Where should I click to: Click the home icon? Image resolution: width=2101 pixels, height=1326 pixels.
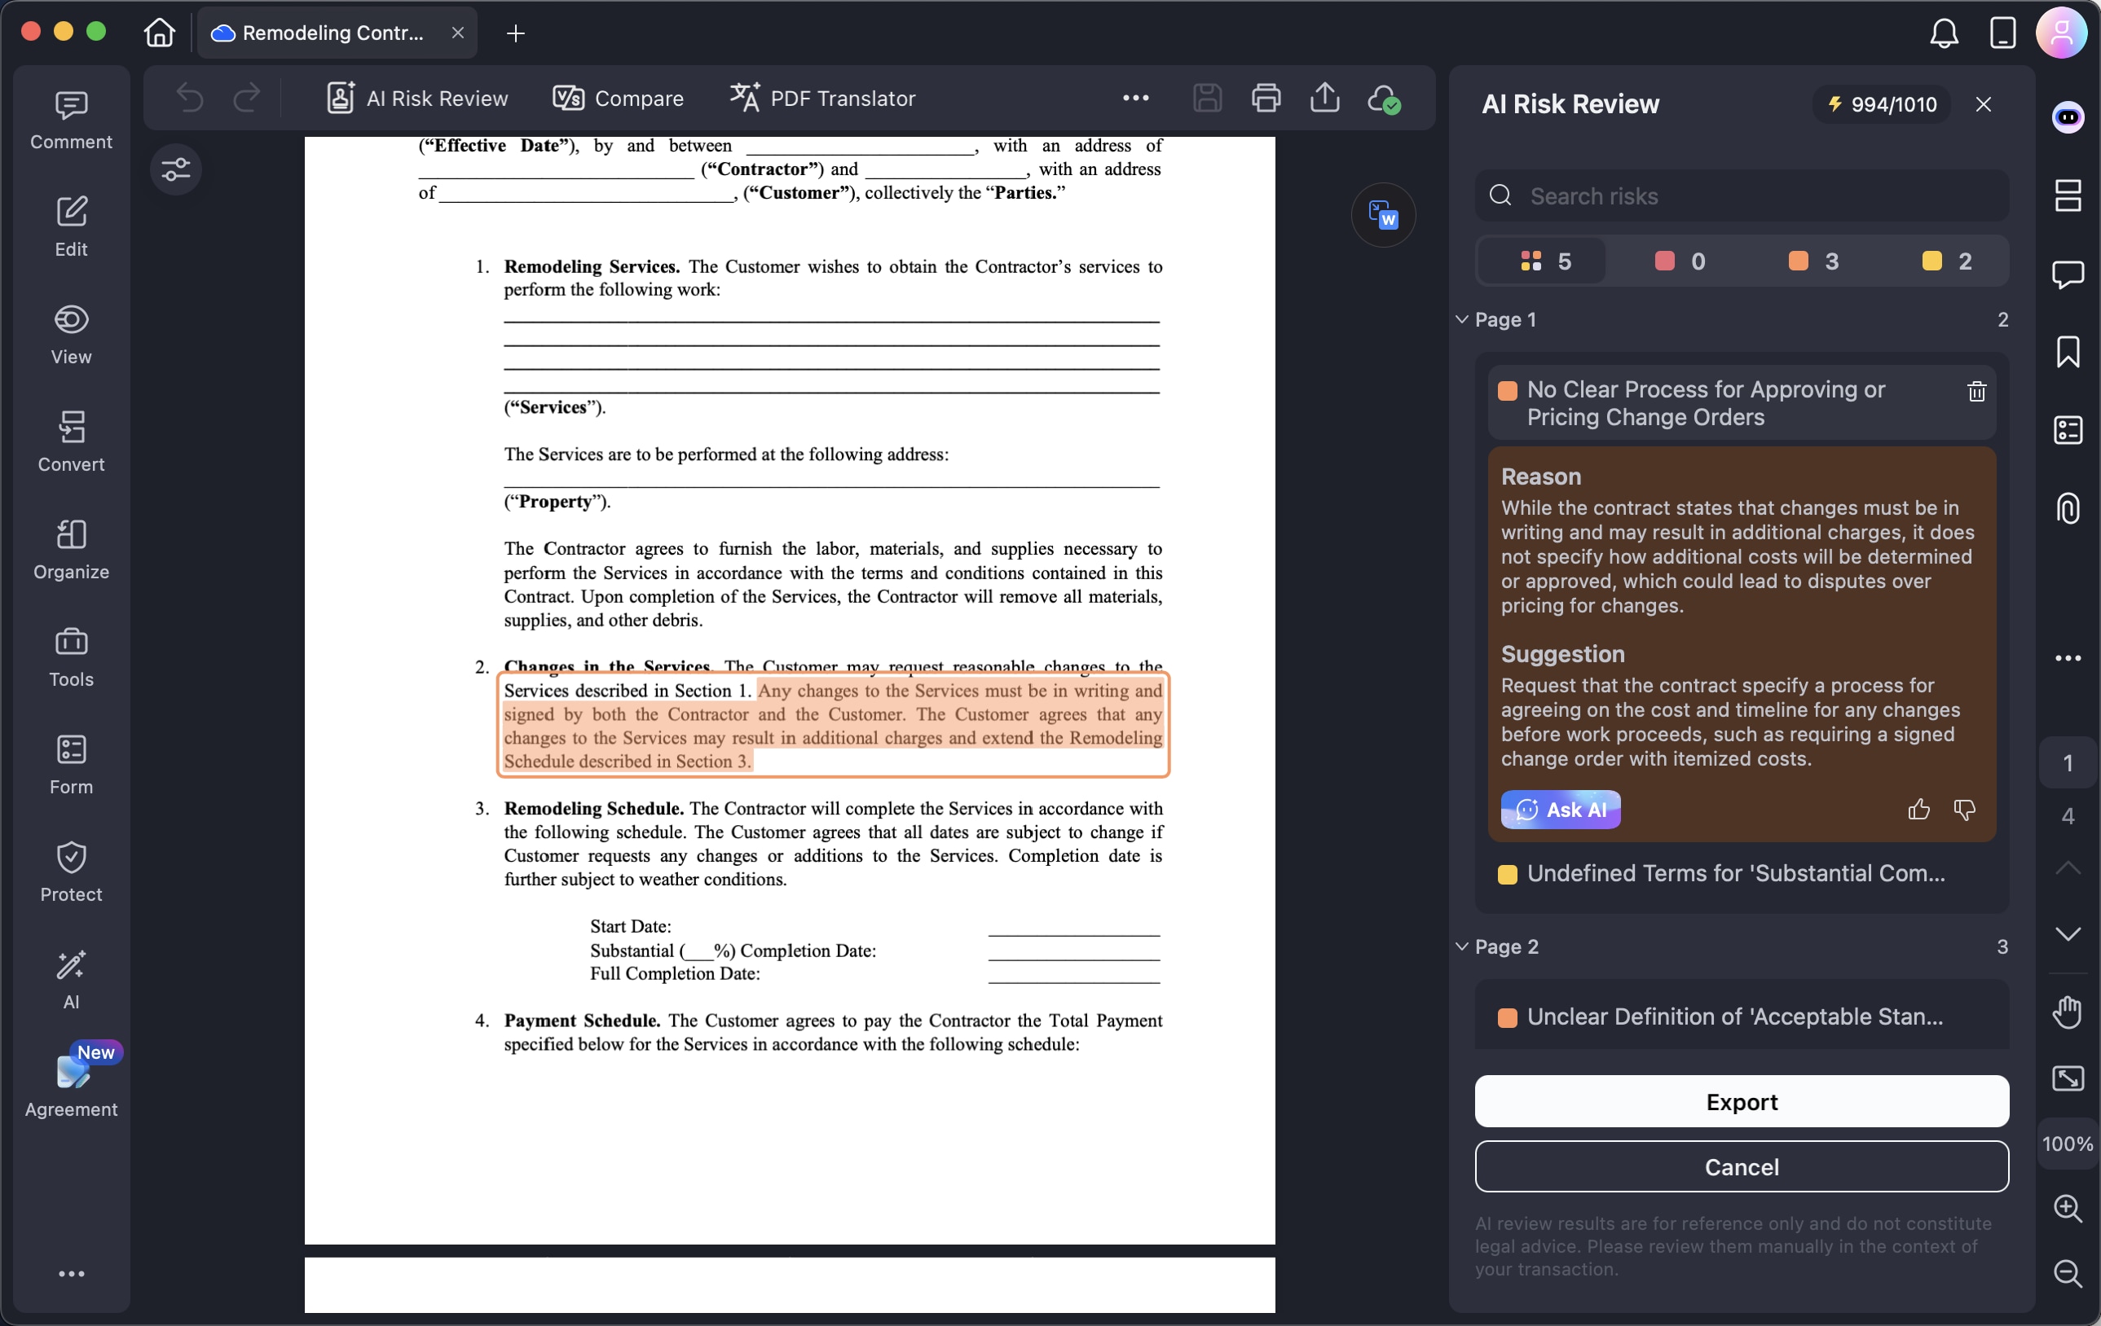[x=160, y=33]
